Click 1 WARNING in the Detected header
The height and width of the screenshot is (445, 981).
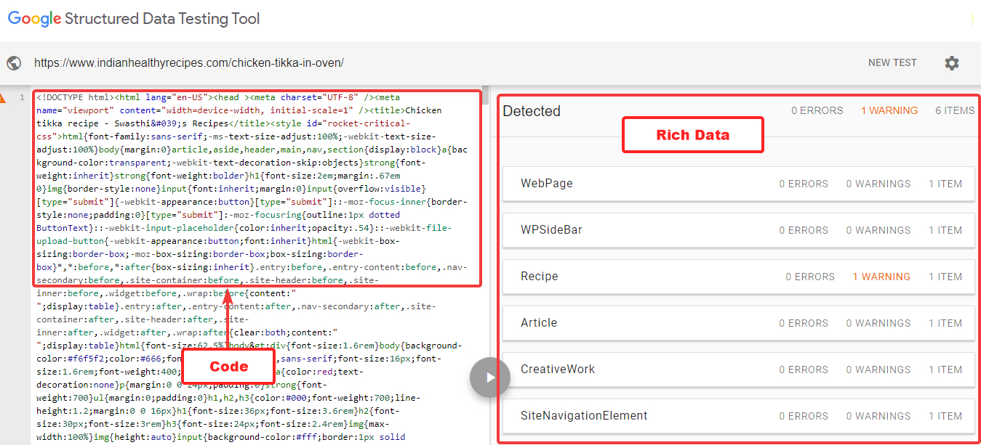(889, 111)
